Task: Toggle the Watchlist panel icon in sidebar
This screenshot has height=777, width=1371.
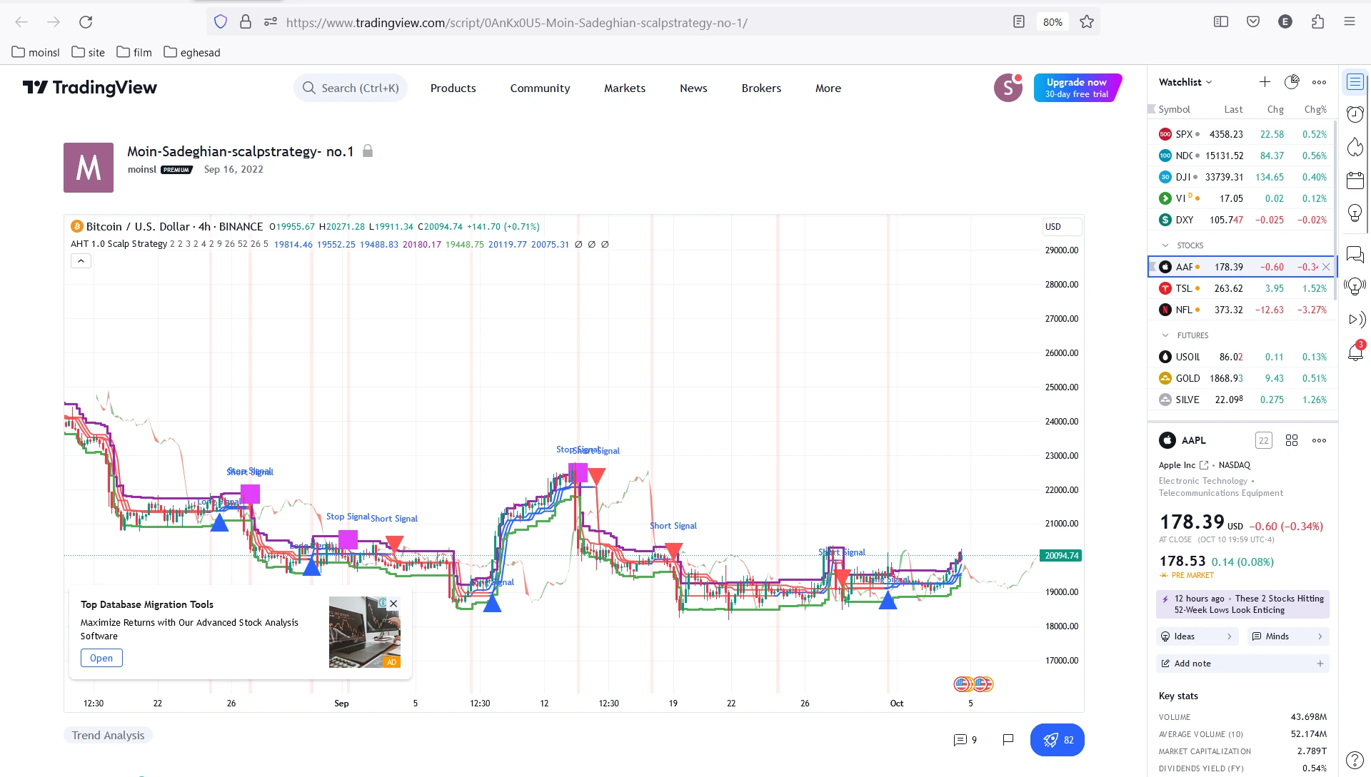Action: tap(1355, 82)
